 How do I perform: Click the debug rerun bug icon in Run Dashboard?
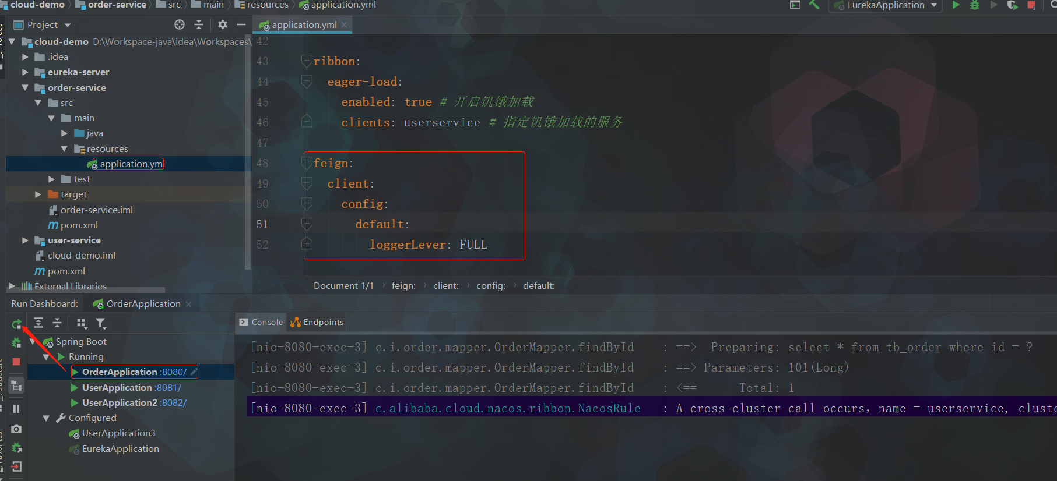(x=16, y=343)
